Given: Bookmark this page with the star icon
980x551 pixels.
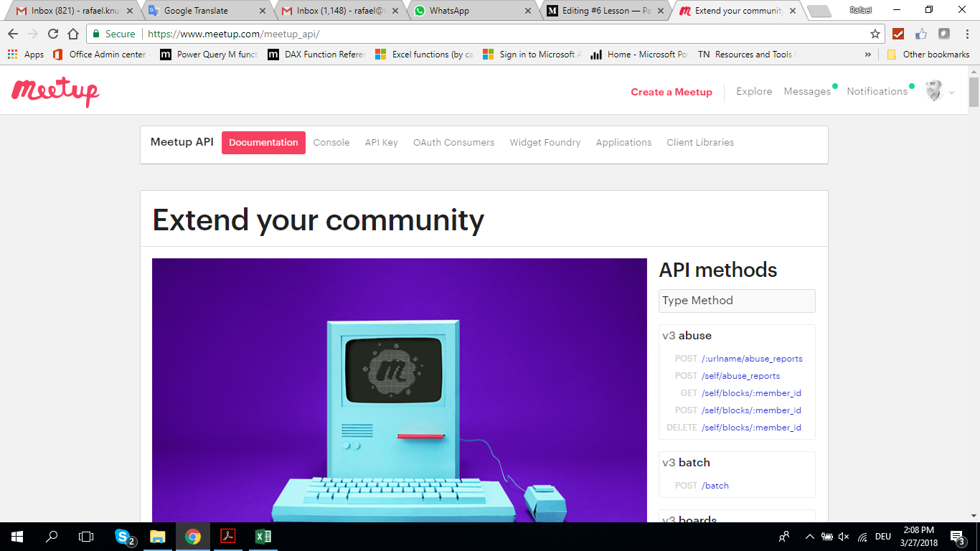Looking at the screenshot, I should point(875,34).
